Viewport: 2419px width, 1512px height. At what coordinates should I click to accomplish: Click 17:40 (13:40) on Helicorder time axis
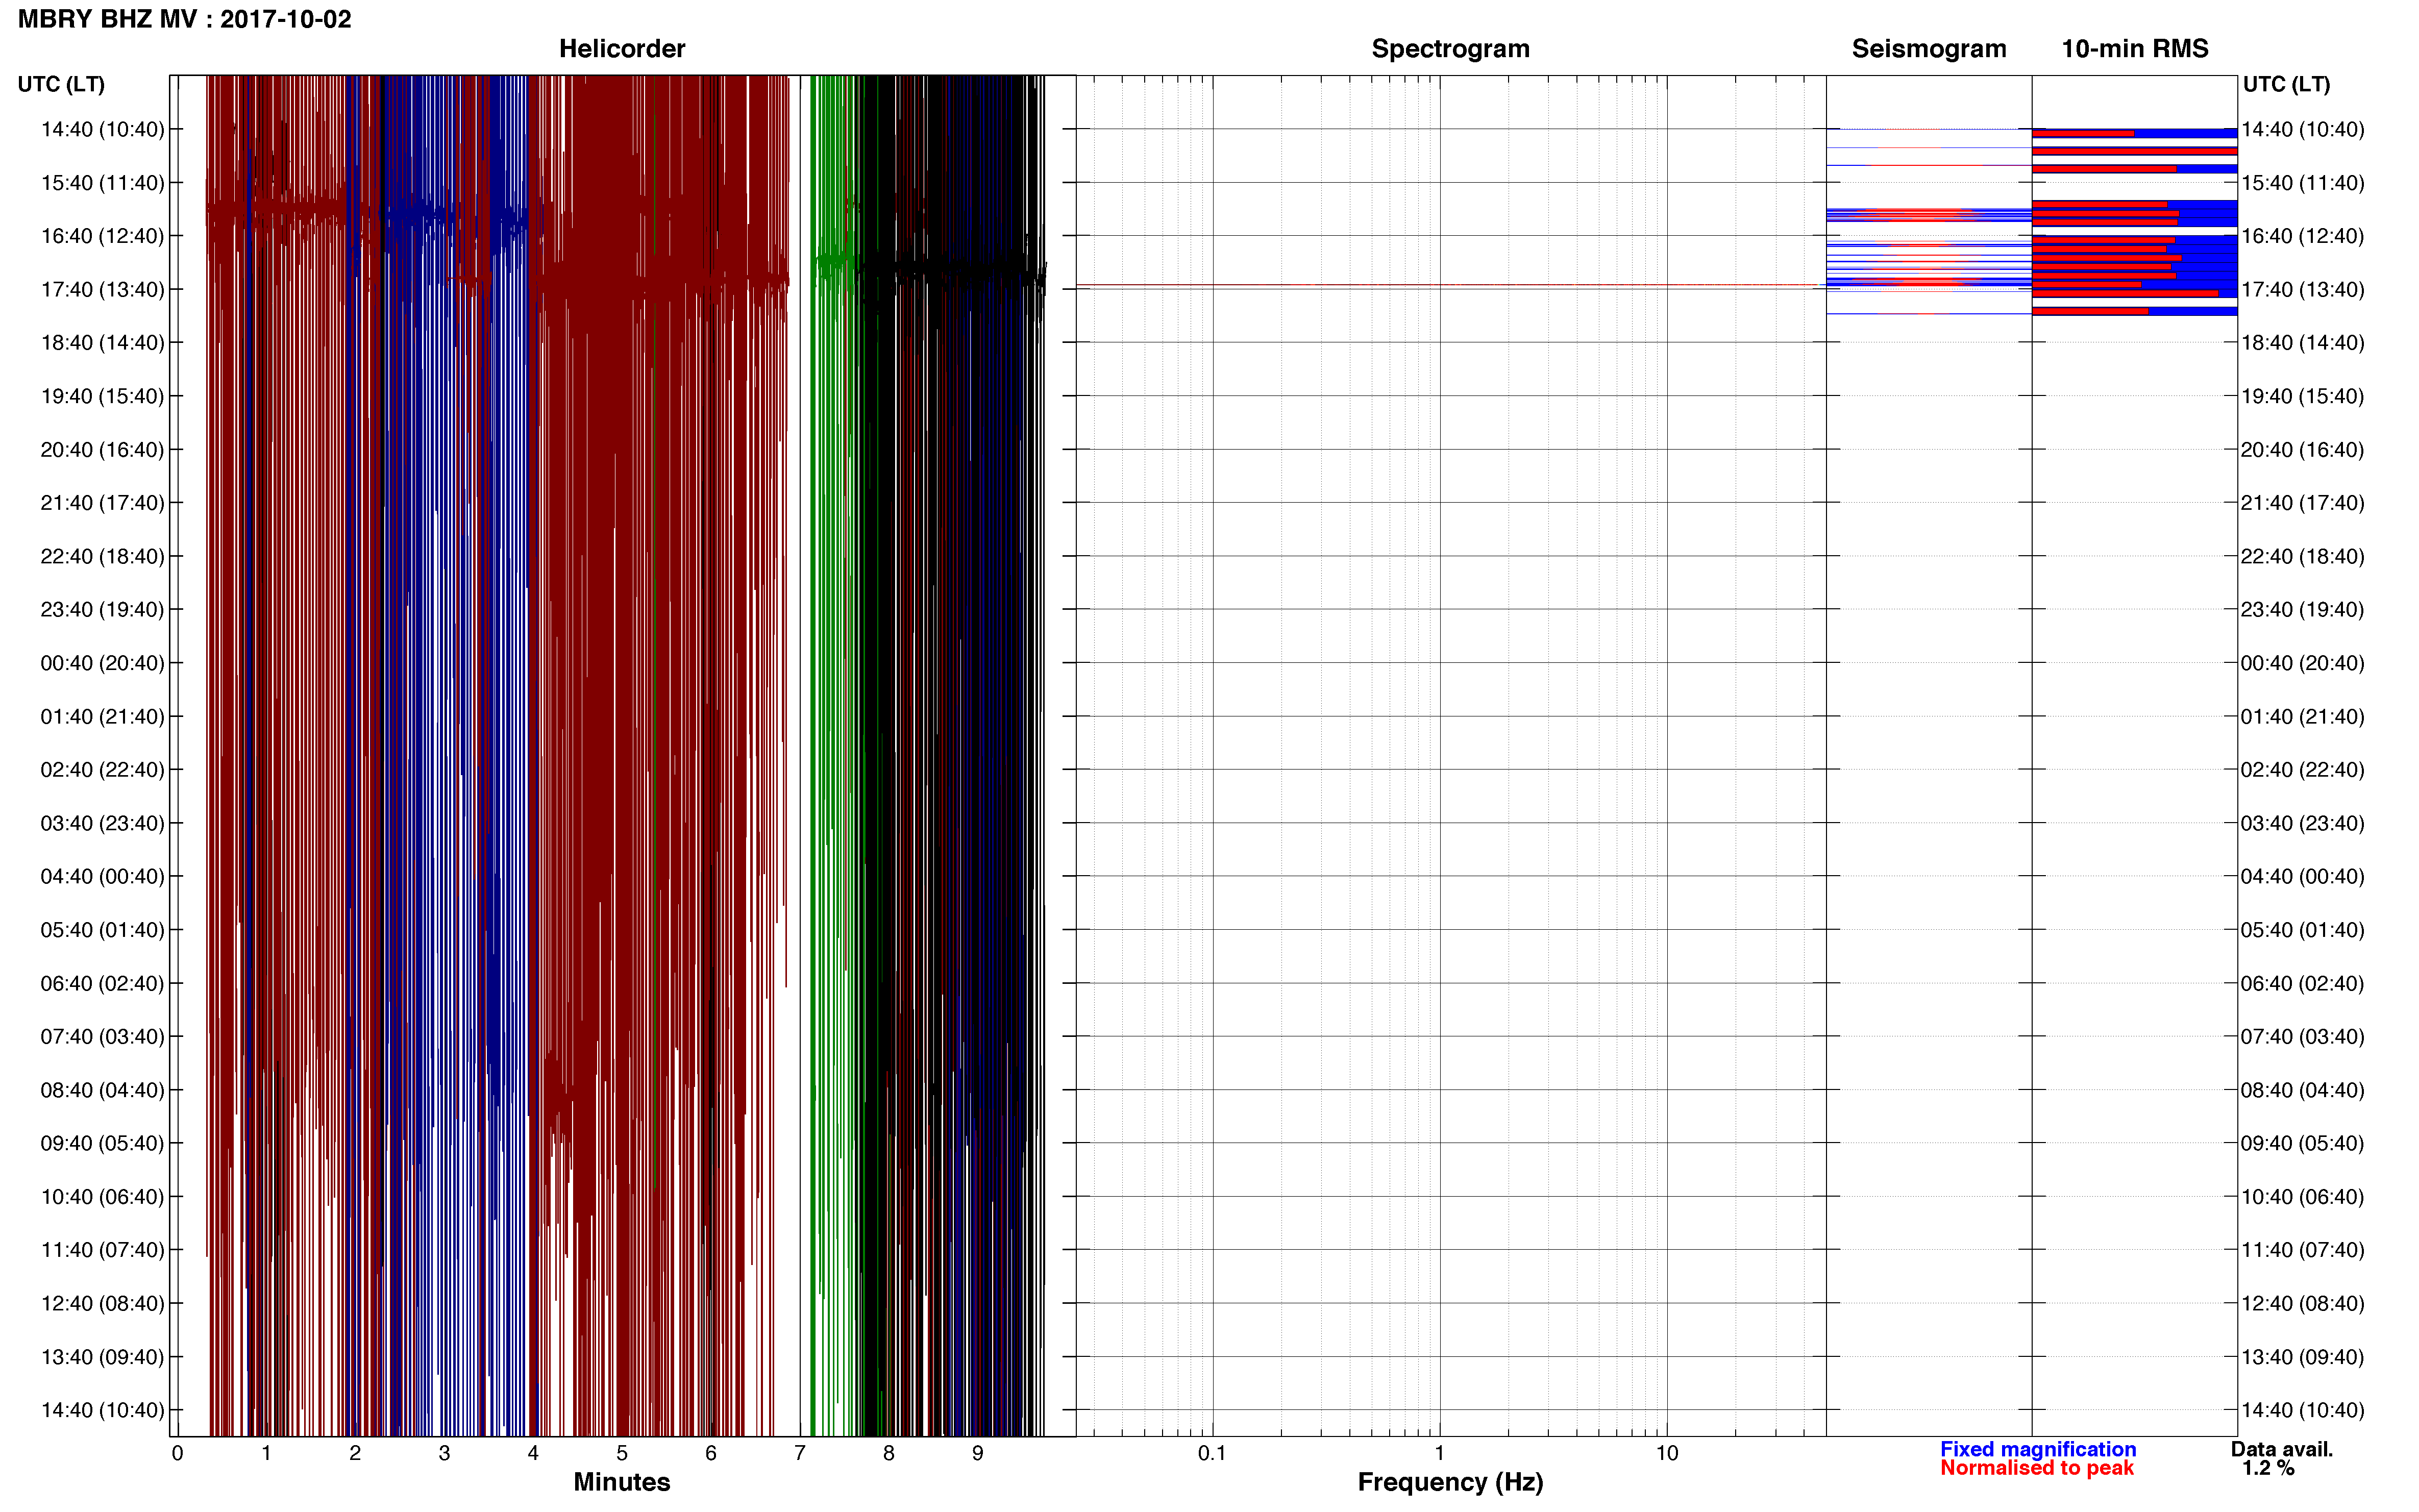(102, 289)
